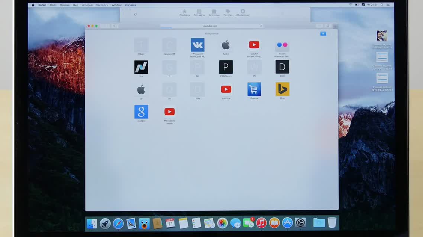Show all tabs in Safari

point(328,26)
